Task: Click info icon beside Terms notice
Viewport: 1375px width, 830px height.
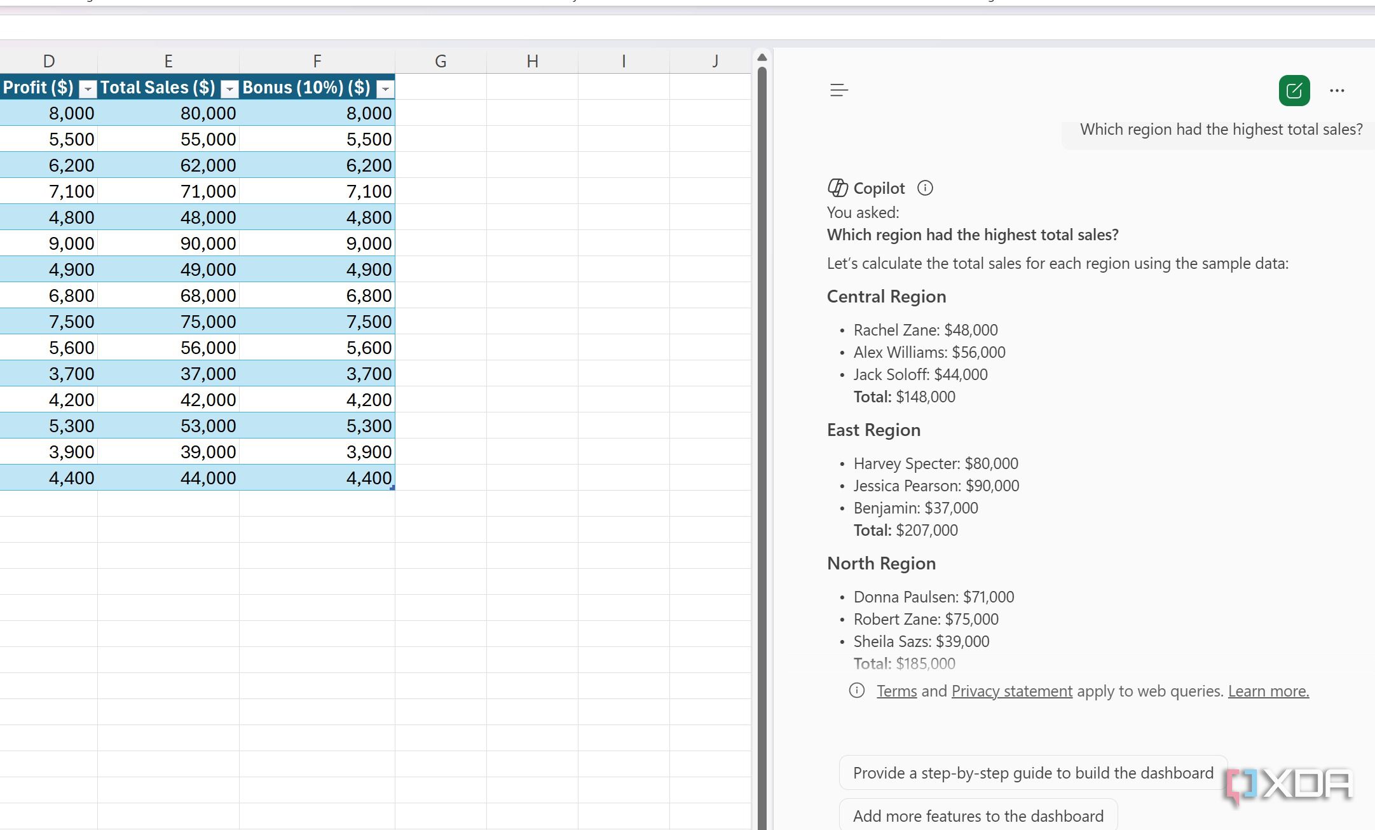Action: [x=857, y=690]
